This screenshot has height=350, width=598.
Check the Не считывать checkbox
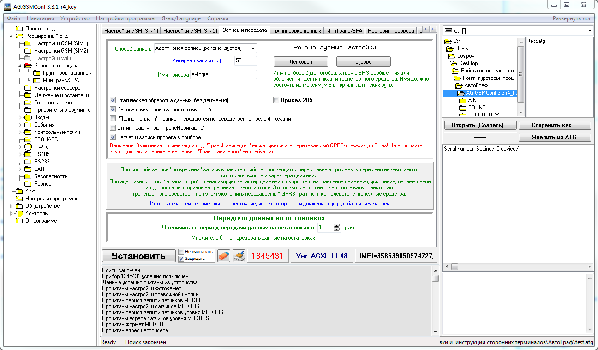point(181,252)
